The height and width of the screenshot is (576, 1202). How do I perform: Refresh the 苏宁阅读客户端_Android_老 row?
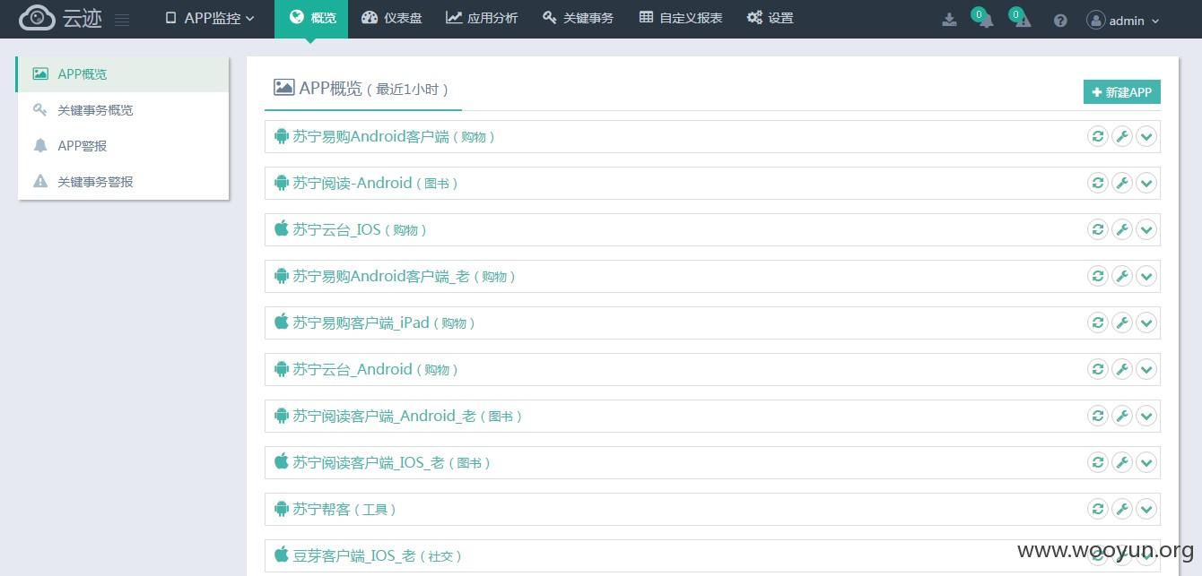(1097, 416)
